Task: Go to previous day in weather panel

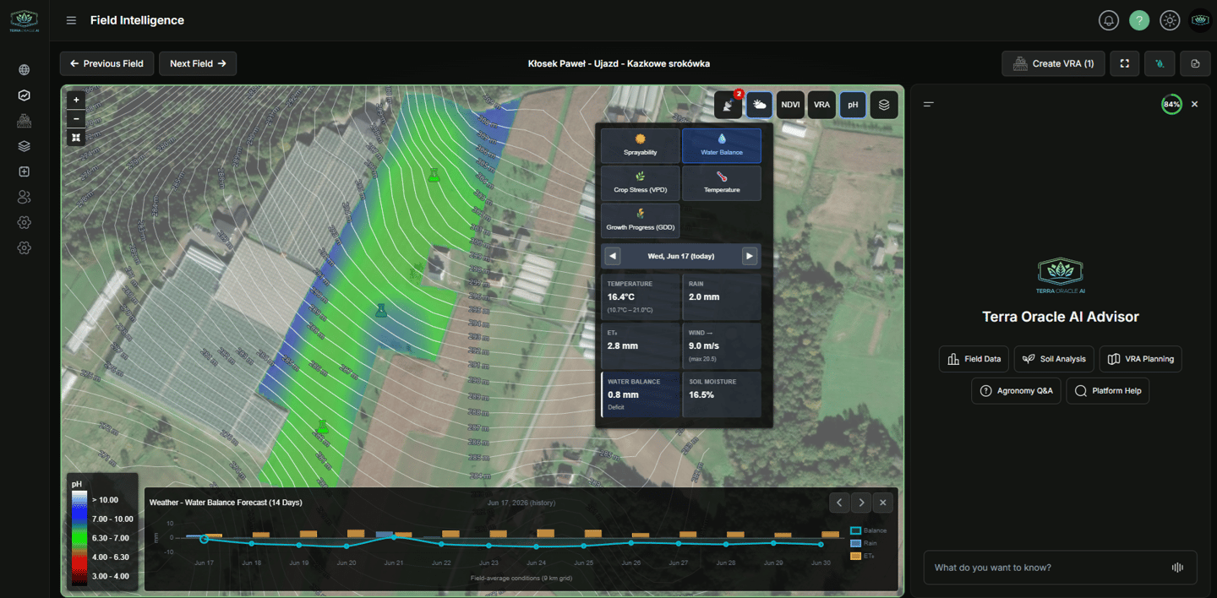Action: 613,256
